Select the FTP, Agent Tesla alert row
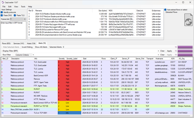The width and height of the screenshot is (194, 118). (x=97, y=86)
